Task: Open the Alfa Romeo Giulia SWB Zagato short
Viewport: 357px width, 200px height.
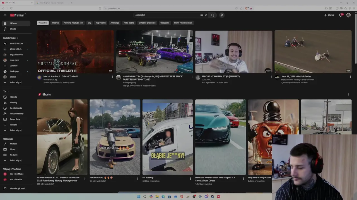Action: pos(220,137)
